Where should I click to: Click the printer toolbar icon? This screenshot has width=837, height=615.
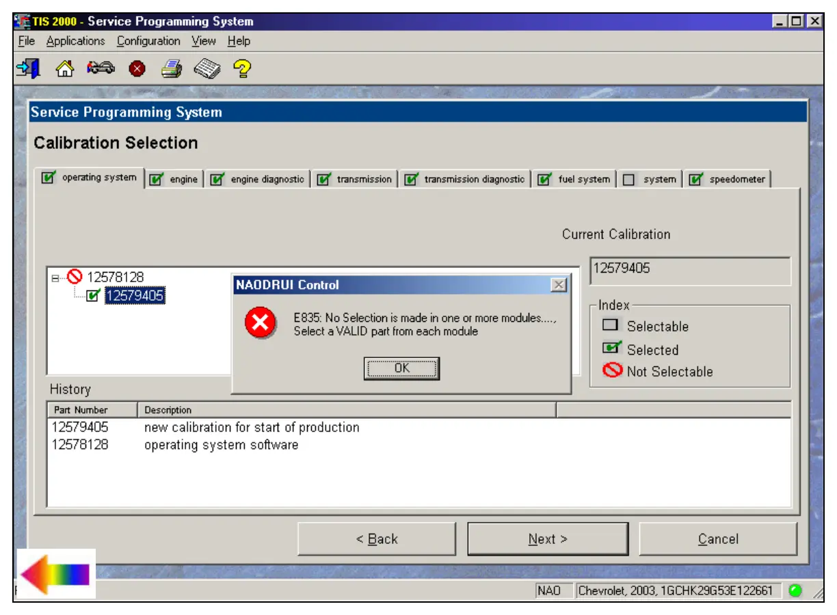click(172, 69)
